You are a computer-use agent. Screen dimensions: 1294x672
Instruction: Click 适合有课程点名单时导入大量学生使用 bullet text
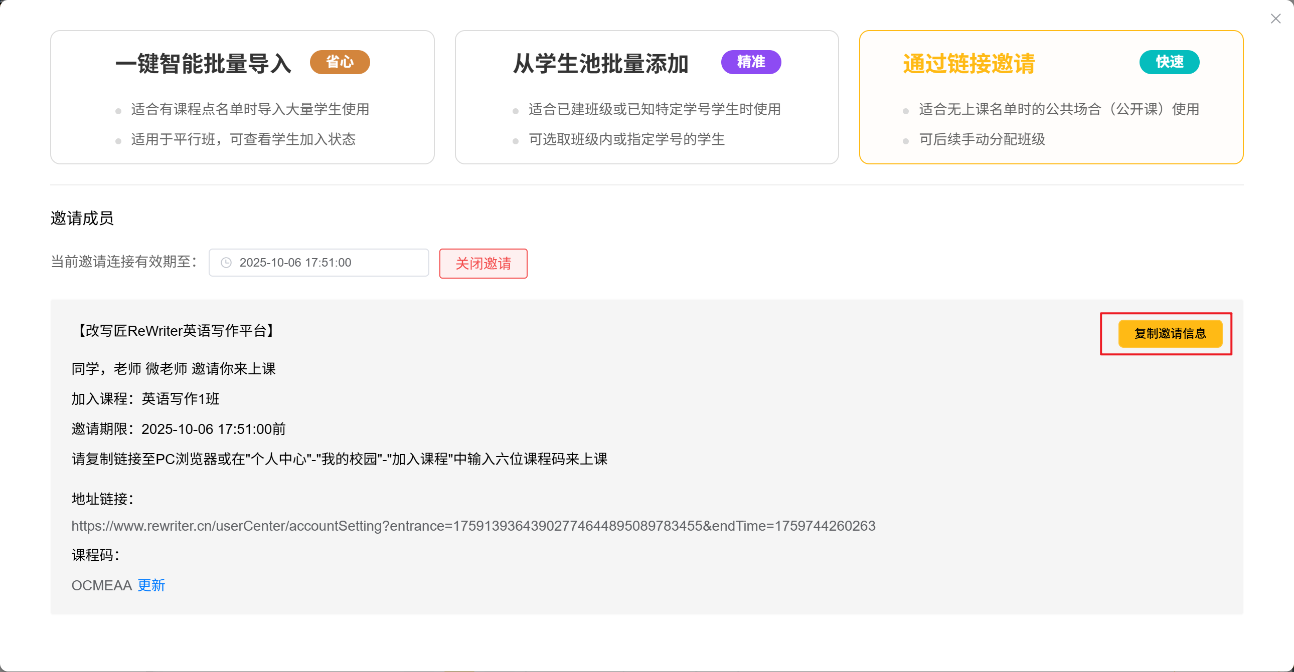coord(250,109)
